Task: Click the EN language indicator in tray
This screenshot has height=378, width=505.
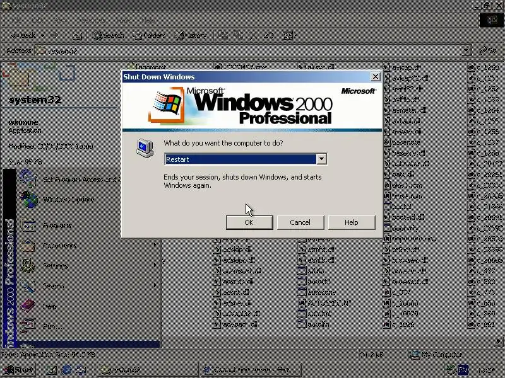Action: tap(463, 370)
